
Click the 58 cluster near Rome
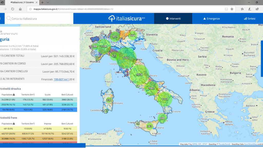point(138,86)
